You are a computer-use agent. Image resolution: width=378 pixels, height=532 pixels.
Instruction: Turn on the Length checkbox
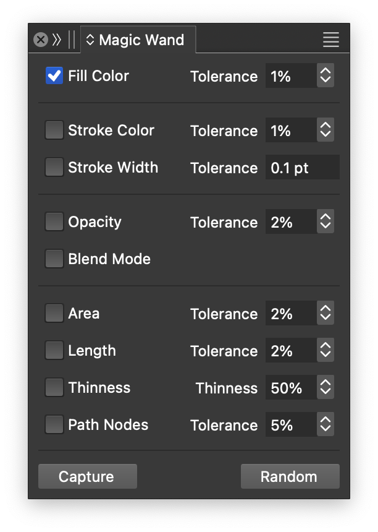[x=54, y=351]
